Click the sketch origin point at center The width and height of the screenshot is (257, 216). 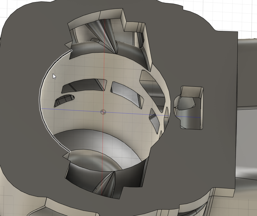coord(103,112)
